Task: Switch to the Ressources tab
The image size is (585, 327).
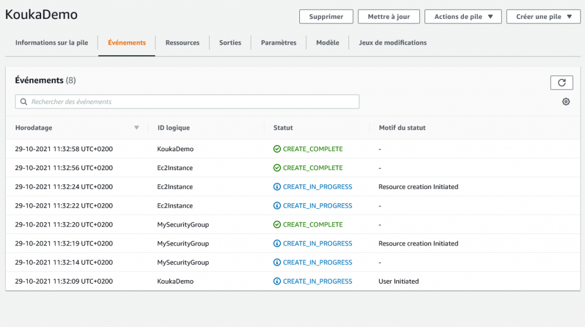Action: click(x=182, y=43)
